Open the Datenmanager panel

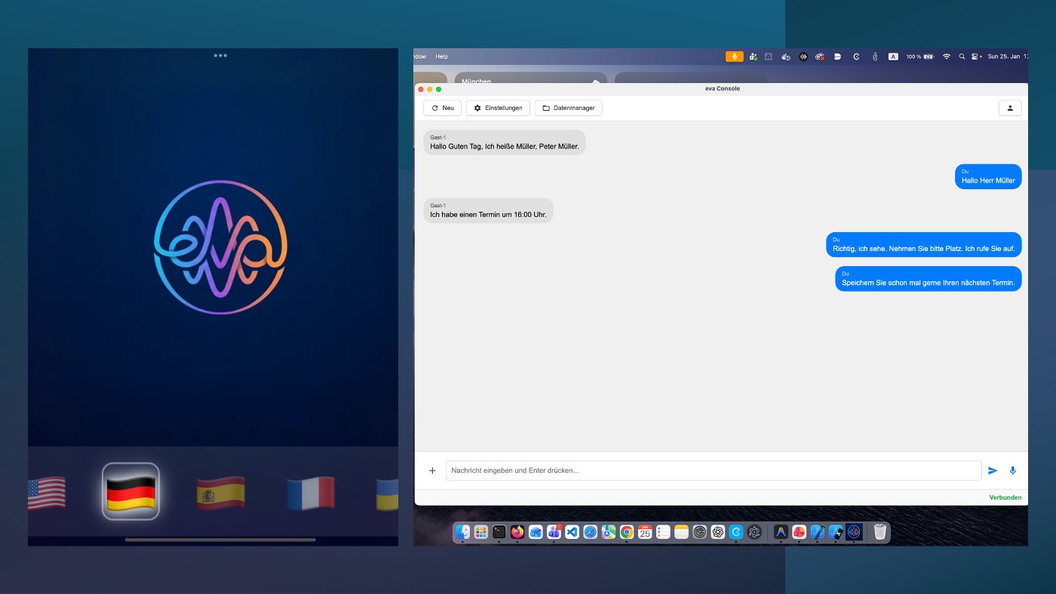[568, 108]
